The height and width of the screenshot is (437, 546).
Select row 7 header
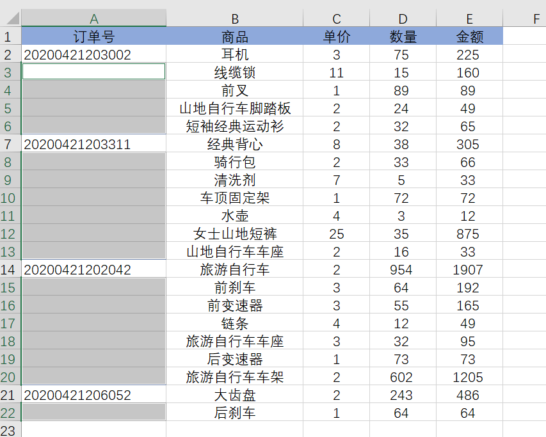10,144
